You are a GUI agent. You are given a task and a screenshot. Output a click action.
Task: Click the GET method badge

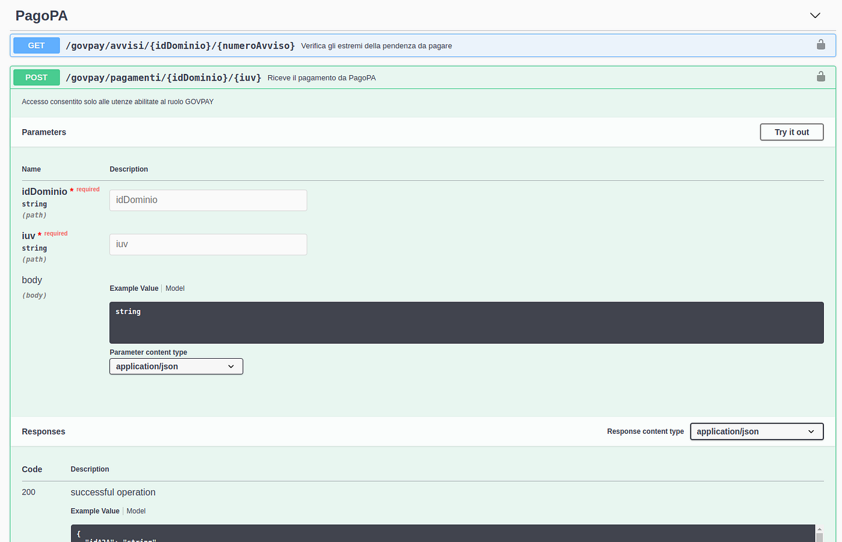coord(36,45)
